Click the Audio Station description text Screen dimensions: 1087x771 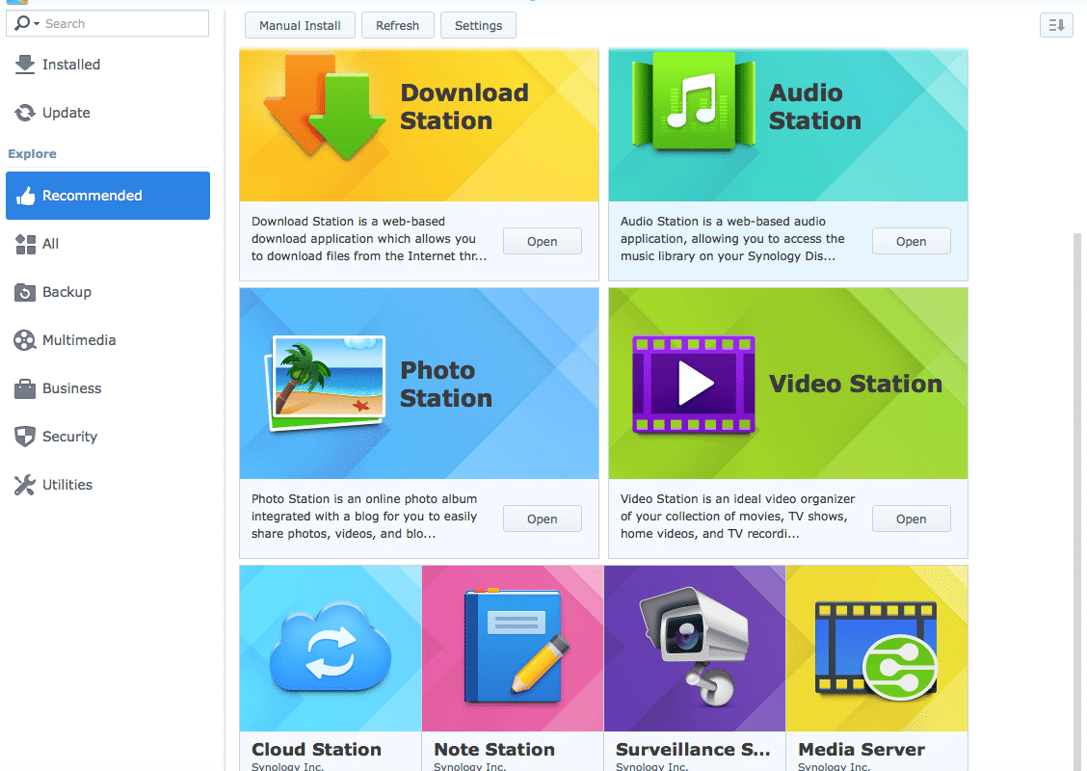(732, 238)
